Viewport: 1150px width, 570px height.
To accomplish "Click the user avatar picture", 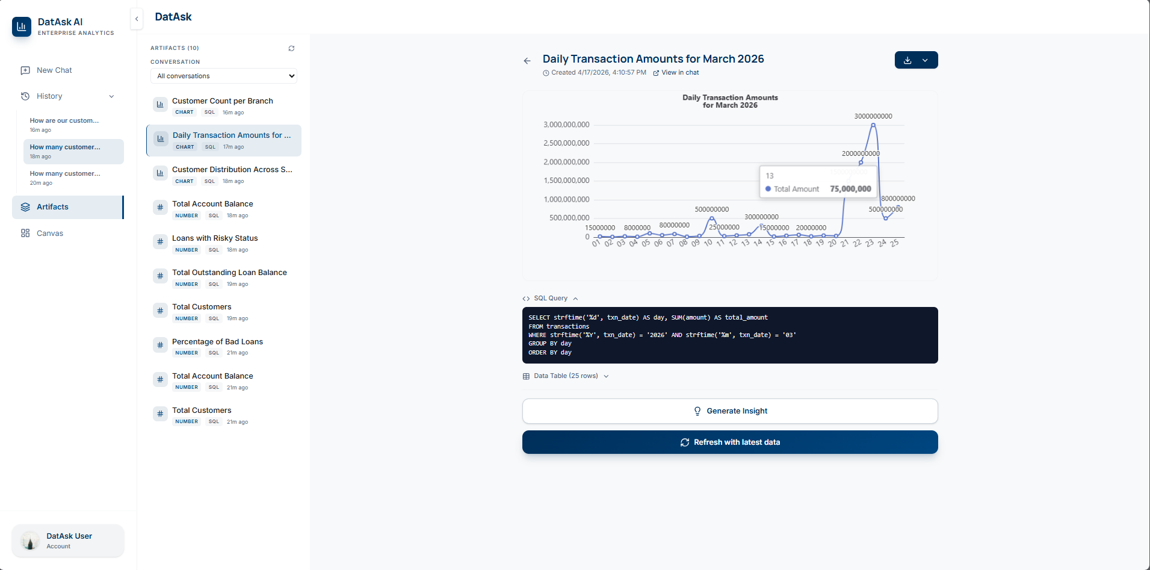I will click(x=30, y=541).
